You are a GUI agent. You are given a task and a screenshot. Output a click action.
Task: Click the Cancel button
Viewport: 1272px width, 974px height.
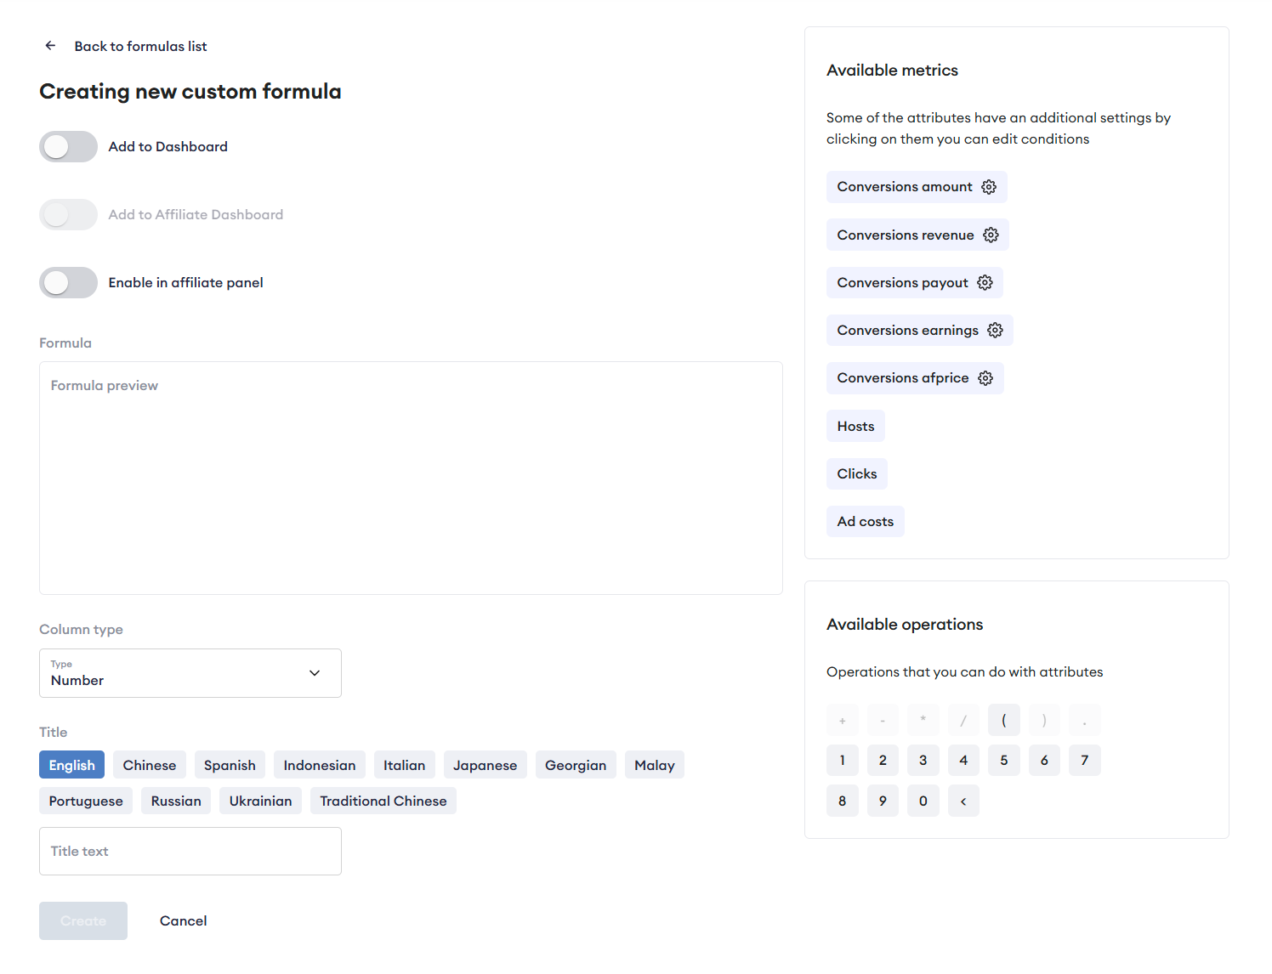click(183, 920)
